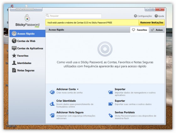The height and width of the screenshot is (133, 176).
Task: Click the globe icon for Contas da Web
Action: 14,41
